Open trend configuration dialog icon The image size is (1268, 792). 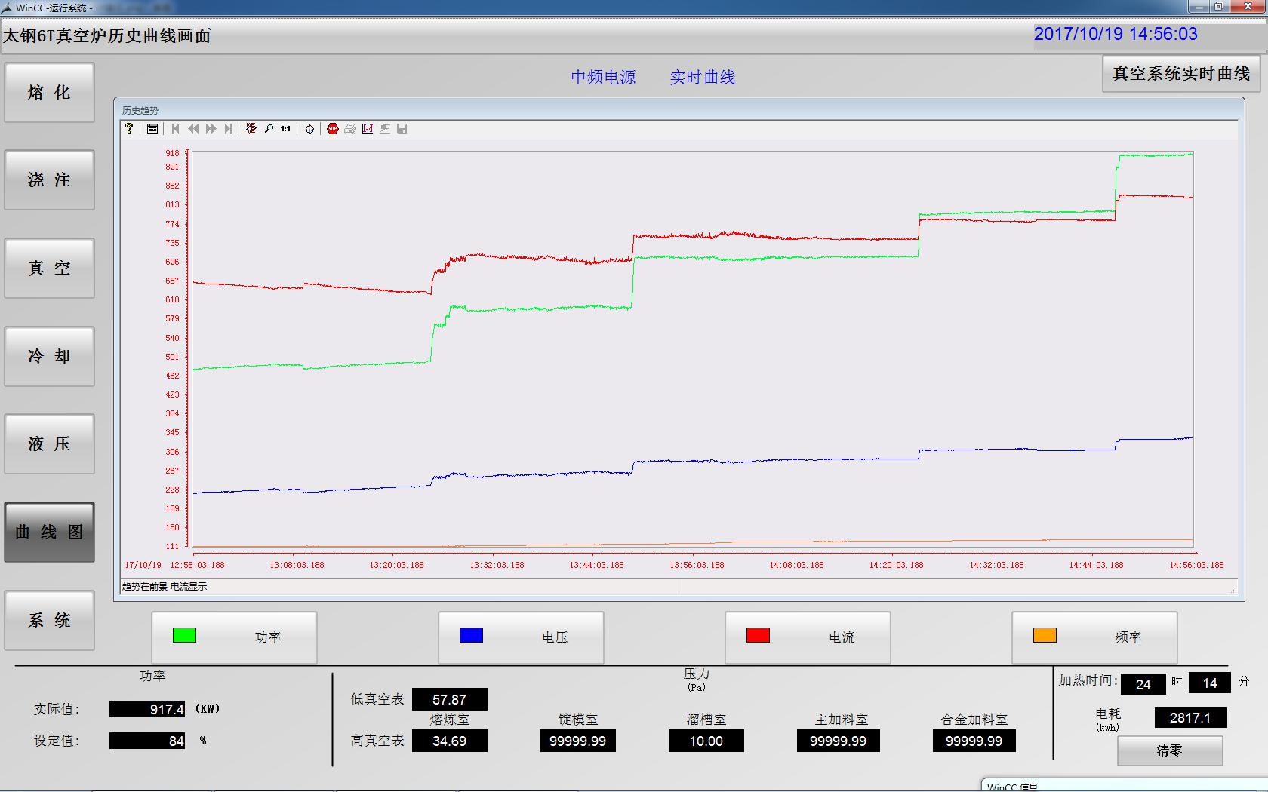(152, 129)
